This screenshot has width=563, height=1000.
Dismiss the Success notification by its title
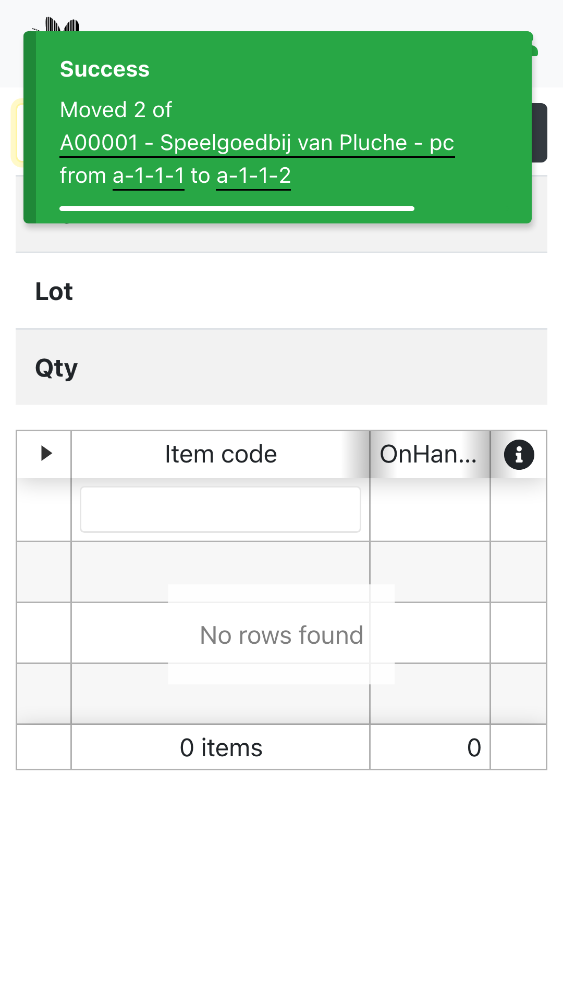[x=105, y=69]
